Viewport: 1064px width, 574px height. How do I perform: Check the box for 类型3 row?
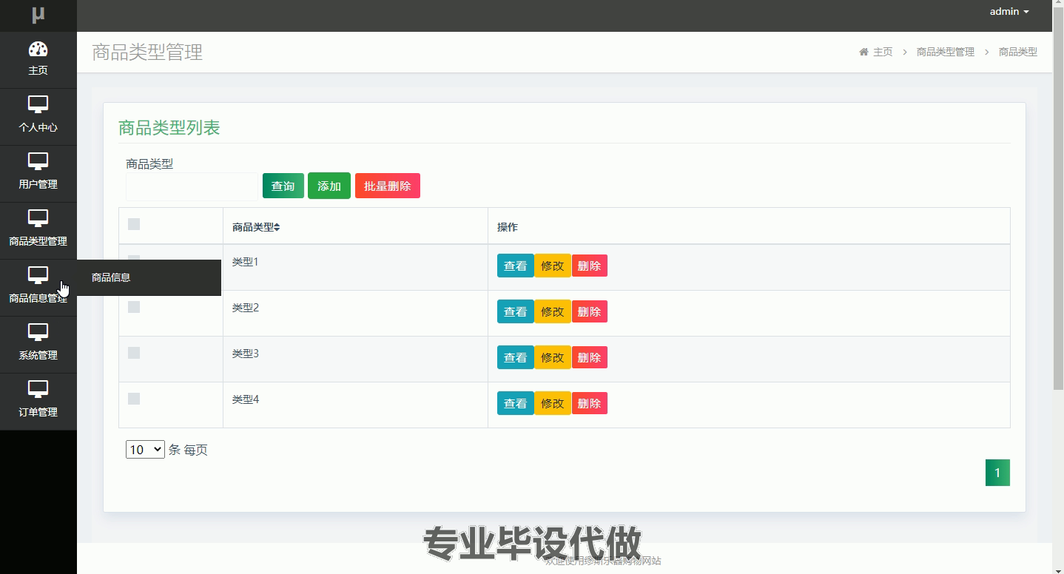(134, 353)
